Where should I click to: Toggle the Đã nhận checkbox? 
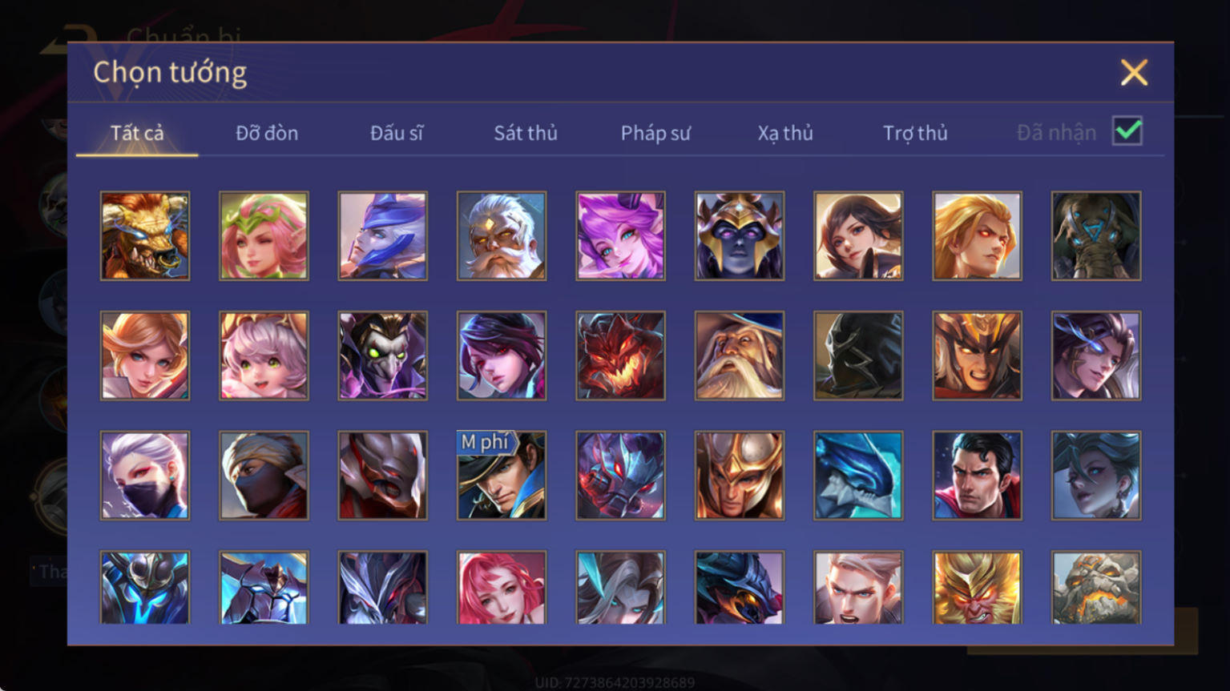1127,131
